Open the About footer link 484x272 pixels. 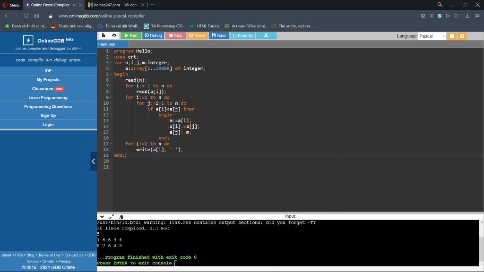(x=6, y=255)
